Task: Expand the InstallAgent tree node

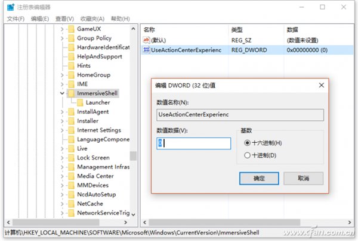Action: (62, 112)
